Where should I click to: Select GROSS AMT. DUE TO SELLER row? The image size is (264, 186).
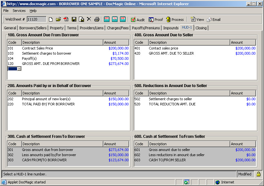point(195,53)
